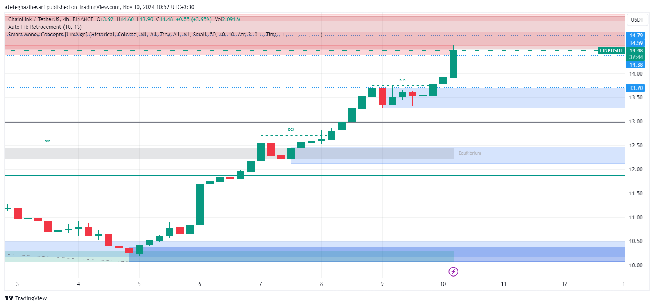Click the 13.70 blue price label
Image resolution: width=654 pixels, height=306 pixels.
[x=636, y=88]
